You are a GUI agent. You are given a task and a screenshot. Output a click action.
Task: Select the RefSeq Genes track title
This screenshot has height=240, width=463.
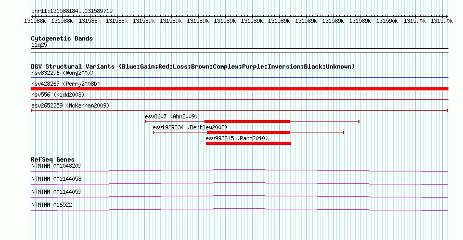53,159
